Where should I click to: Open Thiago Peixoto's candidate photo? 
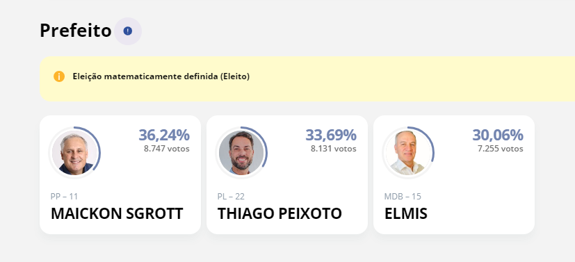click(241, 152)
